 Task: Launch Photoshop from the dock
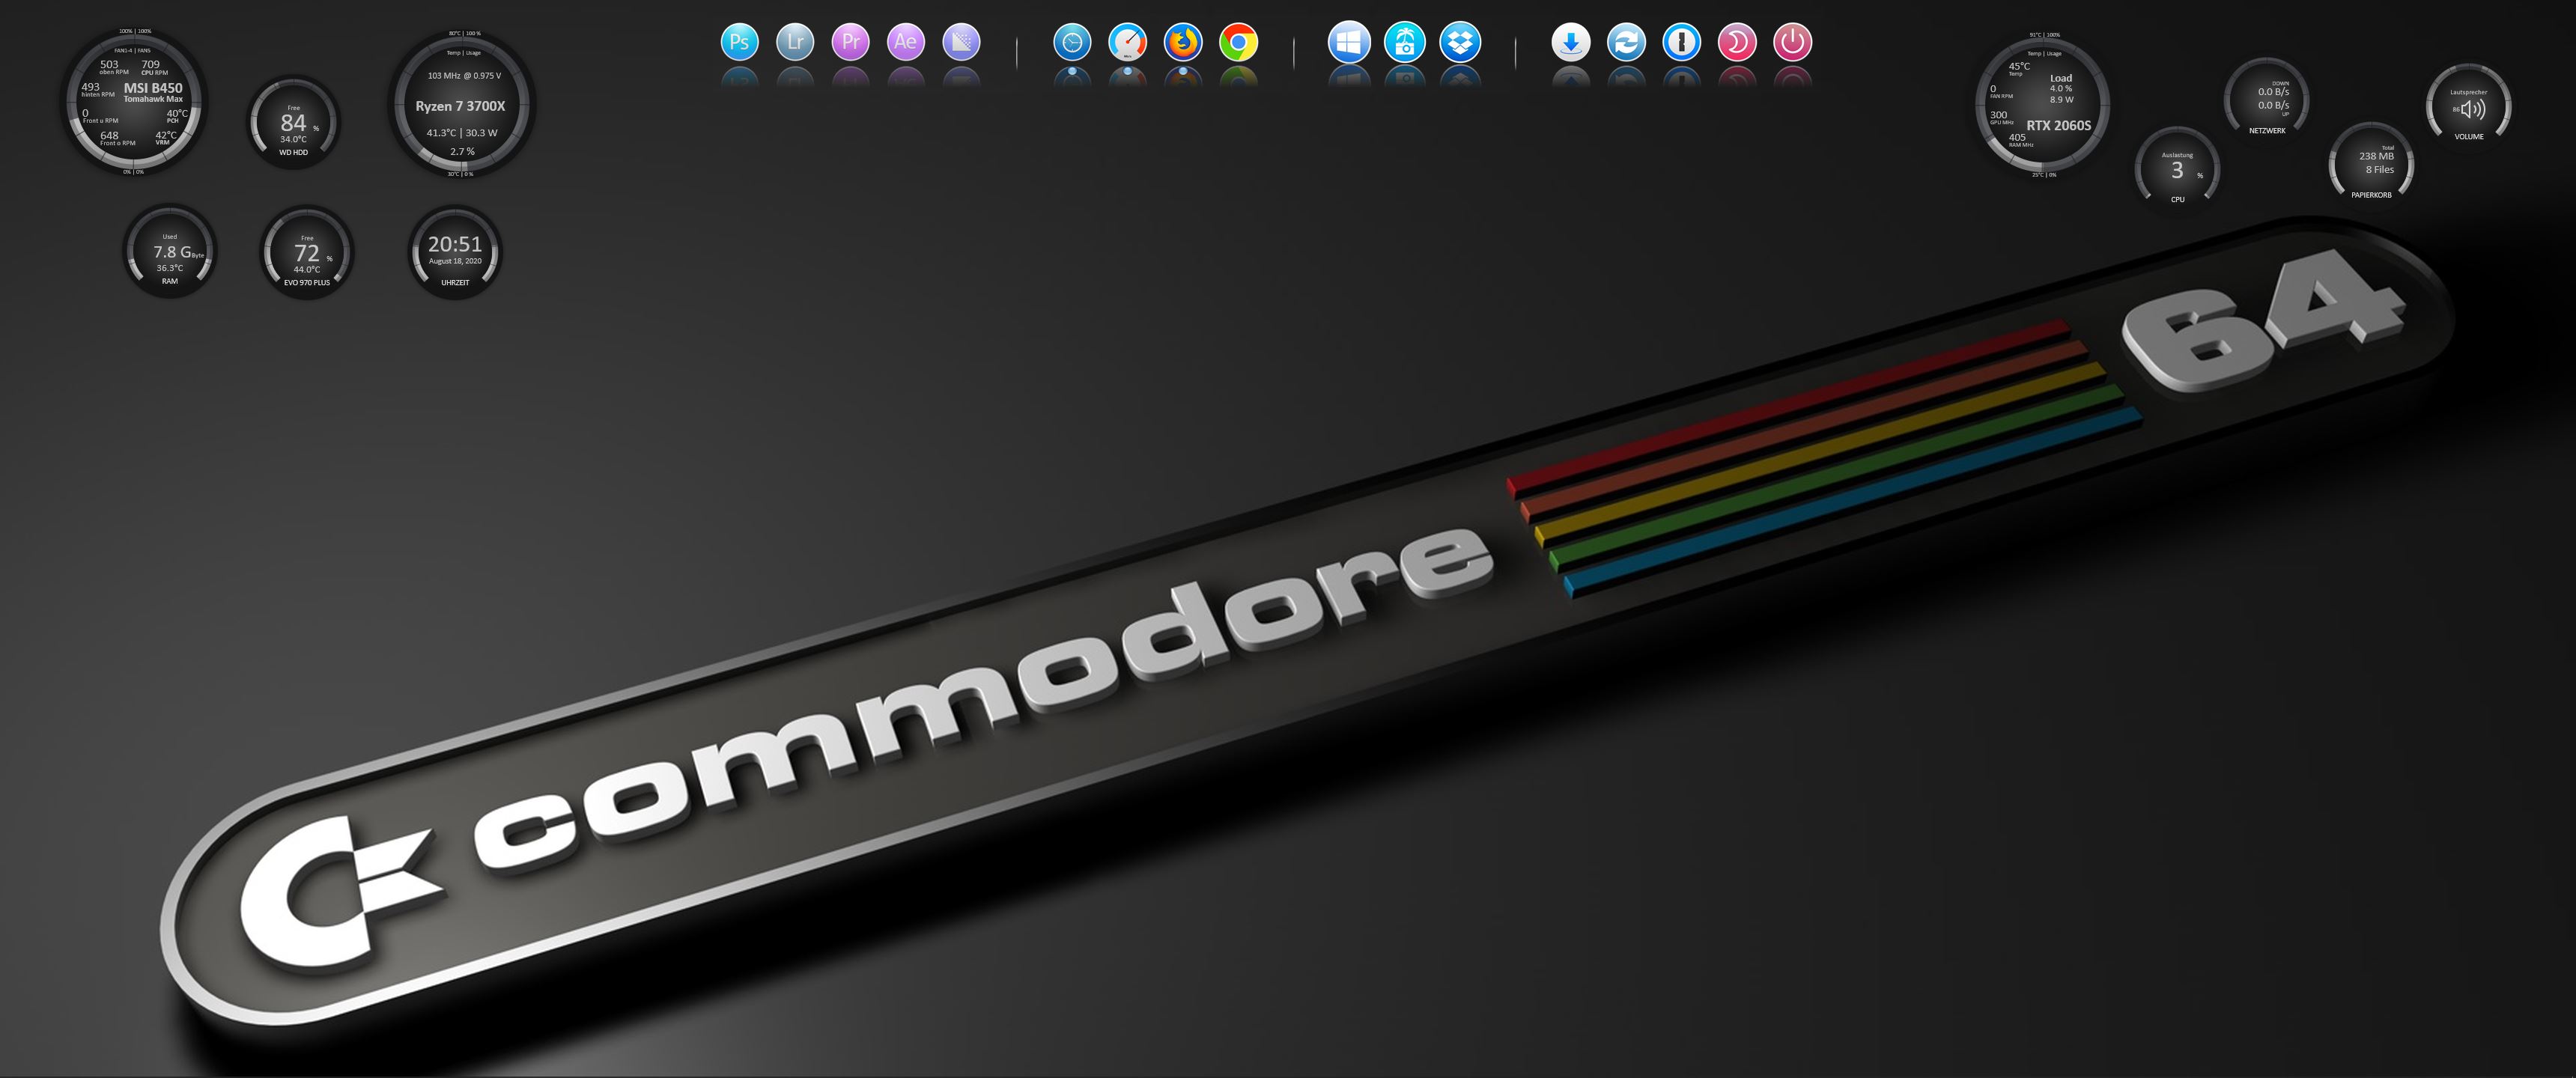739,42
